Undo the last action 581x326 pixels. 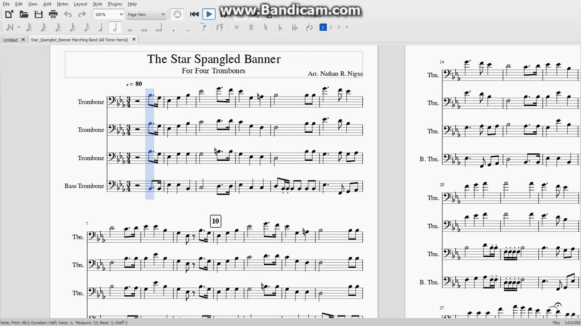[68, 14]
